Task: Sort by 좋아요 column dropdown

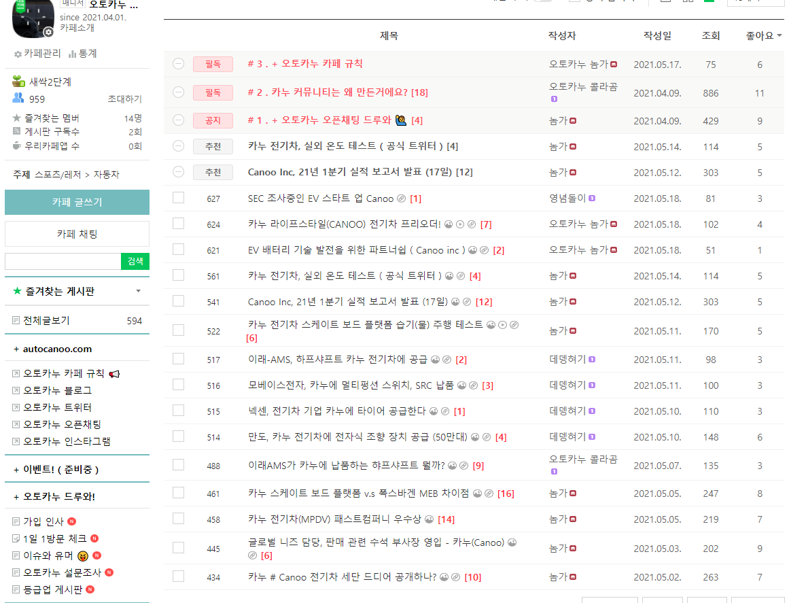Action: click(763, 35)
